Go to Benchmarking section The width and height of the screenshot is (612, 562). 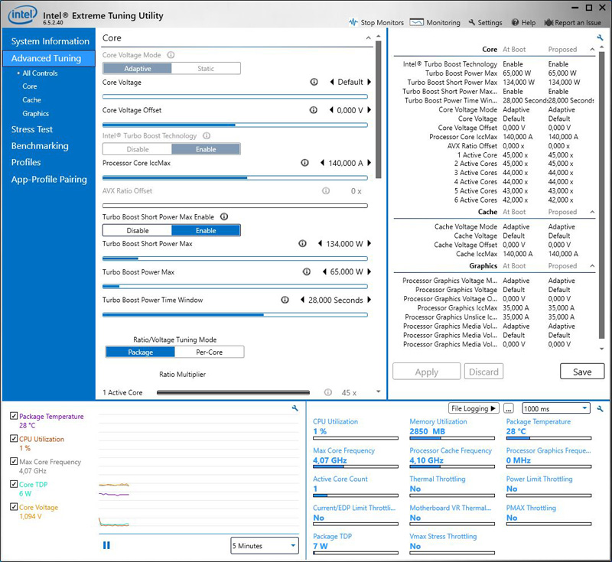point(40,146)
